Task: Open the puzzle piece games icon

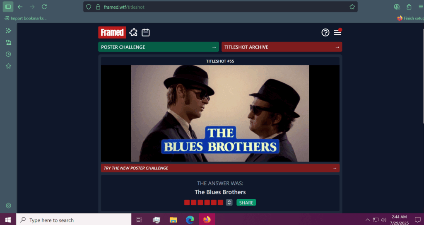Action: pos(133,32)
